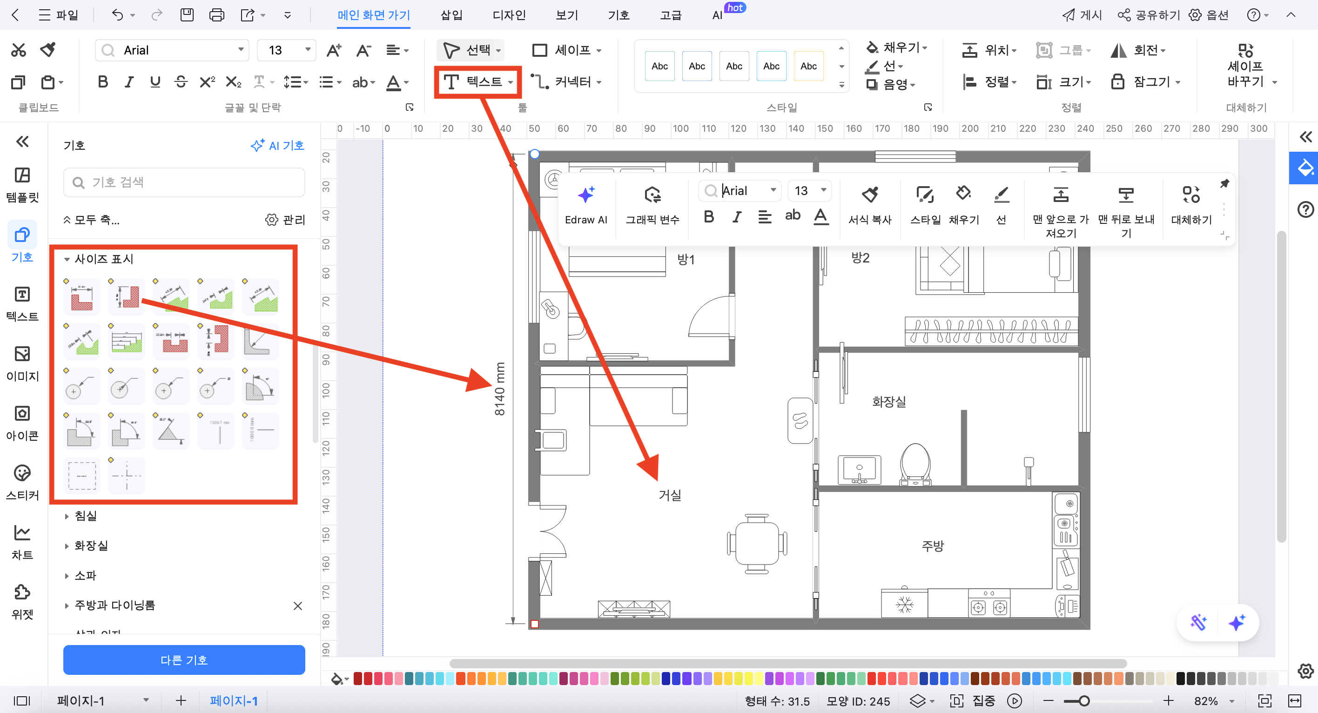Toggle 집중 focus mode in status bar
This screenshot has height=713, width=1318.
972,700
